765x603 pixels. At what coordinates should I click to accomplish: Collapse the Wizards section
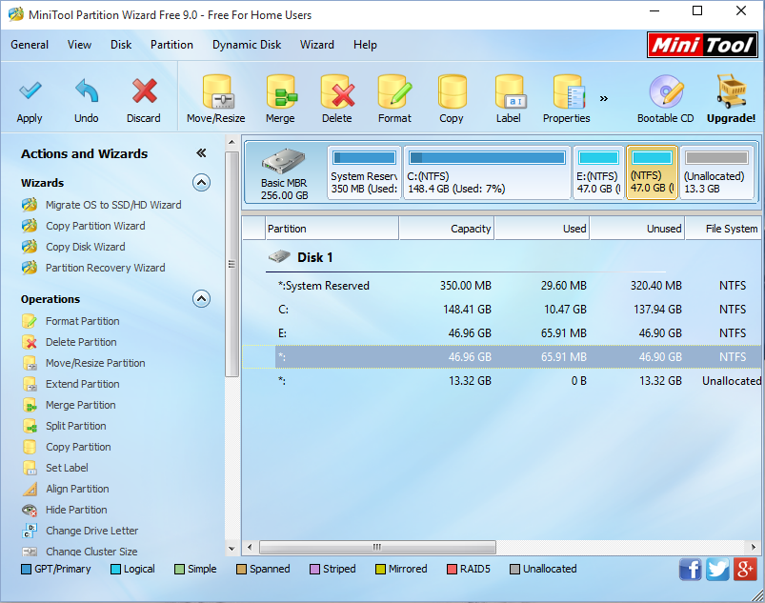point(202,183)
